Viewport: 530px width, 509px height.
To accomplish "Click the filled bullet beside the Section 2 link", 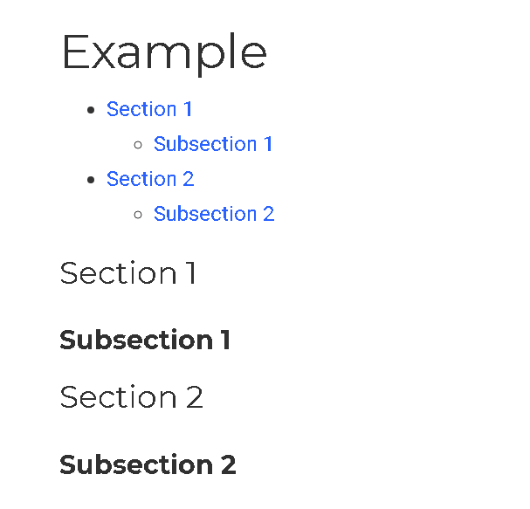I will click(91, 180).
